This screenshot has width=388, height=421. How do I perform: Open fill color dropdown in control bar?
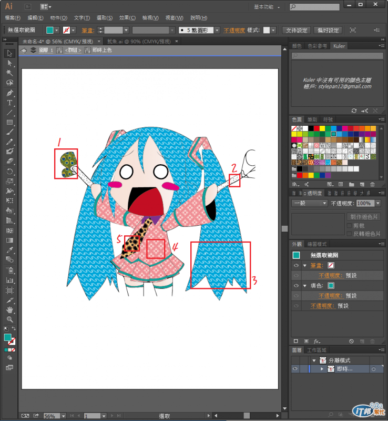(57, 31)
